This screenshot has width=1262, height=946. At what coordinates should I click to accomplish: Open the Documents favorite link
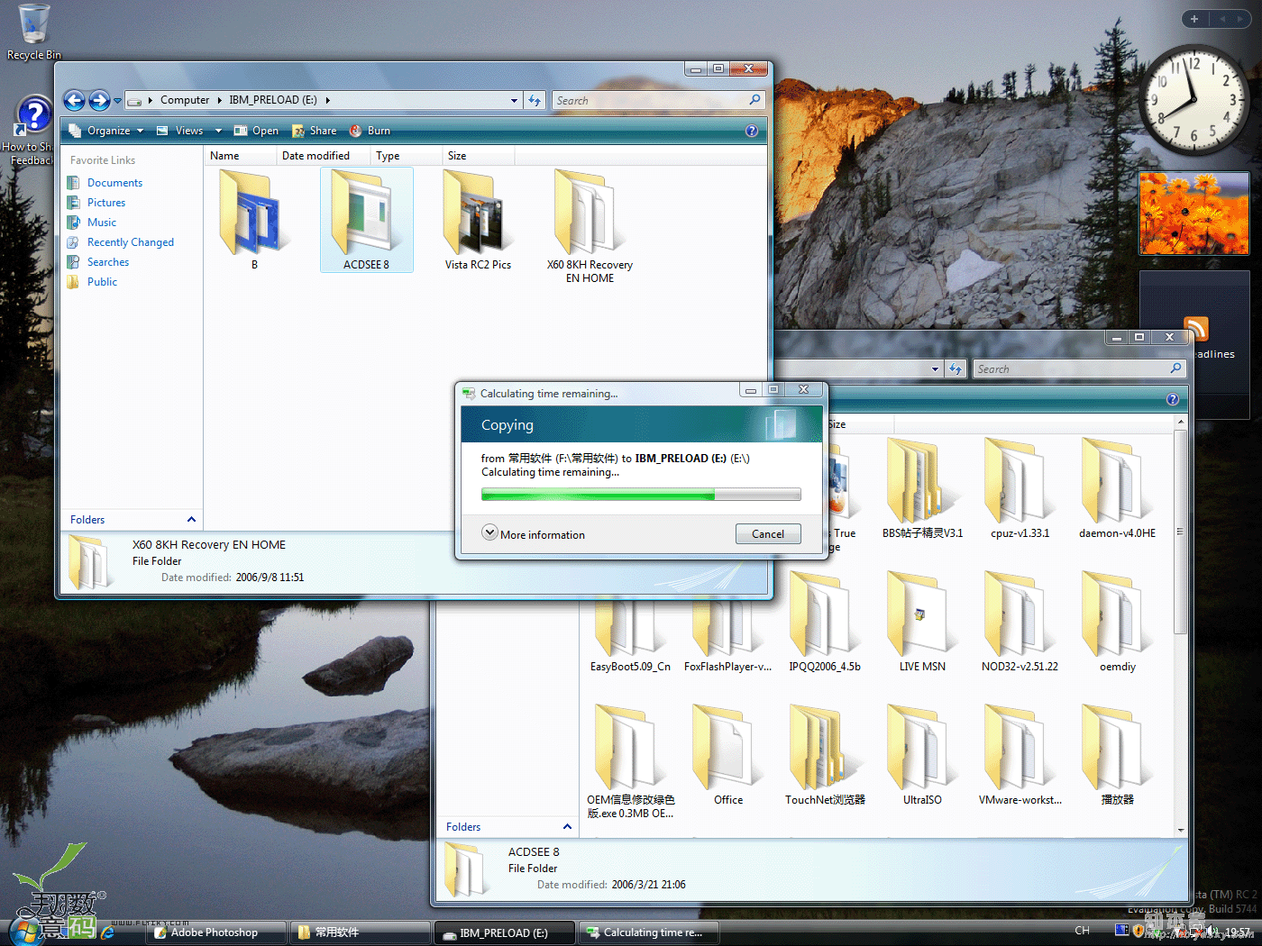[114, 183]
